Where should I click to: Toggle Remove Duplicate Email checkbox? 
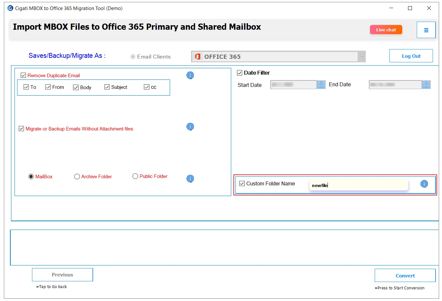pyautogui.click(x=23, y=75)
